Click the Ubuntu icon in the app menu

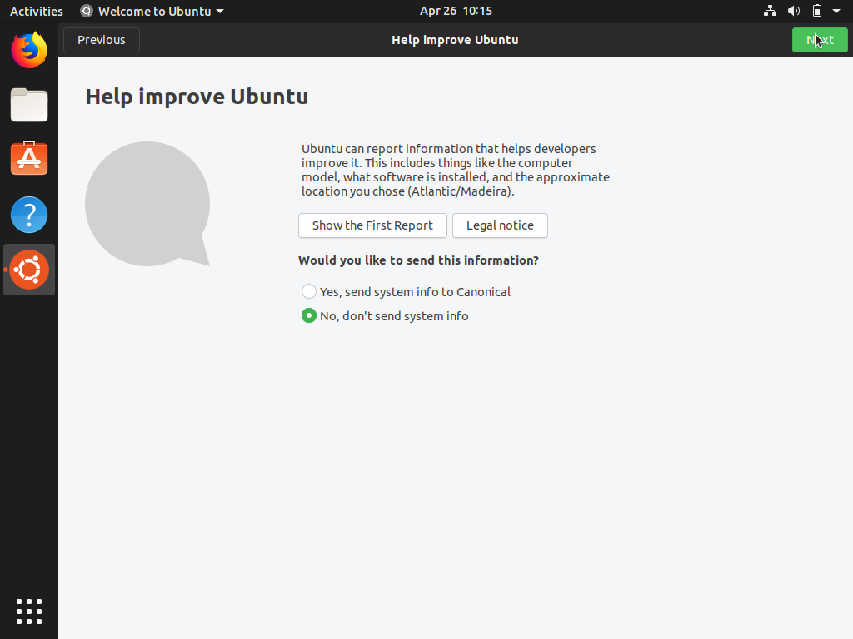87,11
